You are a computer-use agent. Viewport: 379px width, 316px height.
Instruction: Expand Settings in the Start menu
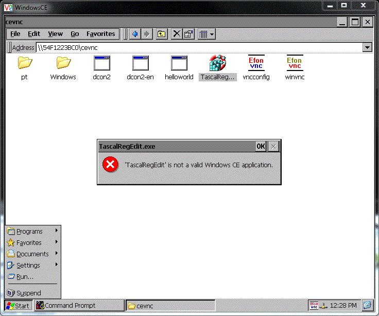(32, 265)
